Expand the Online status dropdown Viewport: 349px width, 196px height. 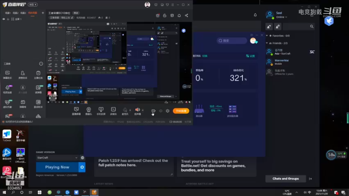(x=281, y=17)
